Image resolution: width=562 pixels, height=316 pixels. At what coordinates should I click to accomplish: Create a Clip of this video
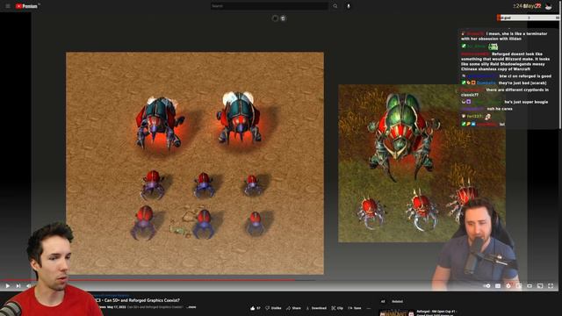337,308
